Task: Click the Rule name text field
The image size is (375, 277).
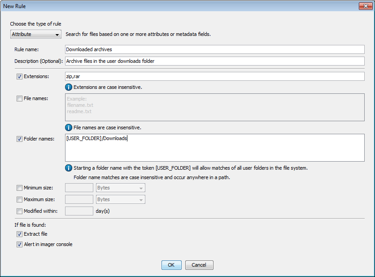Action: tap(214, 49)
